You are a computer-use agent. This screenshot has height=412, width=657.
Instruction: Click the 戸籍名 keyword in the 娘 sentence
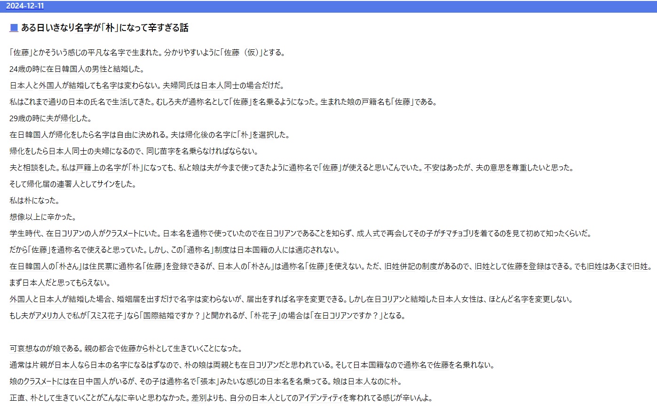(373, 102)
